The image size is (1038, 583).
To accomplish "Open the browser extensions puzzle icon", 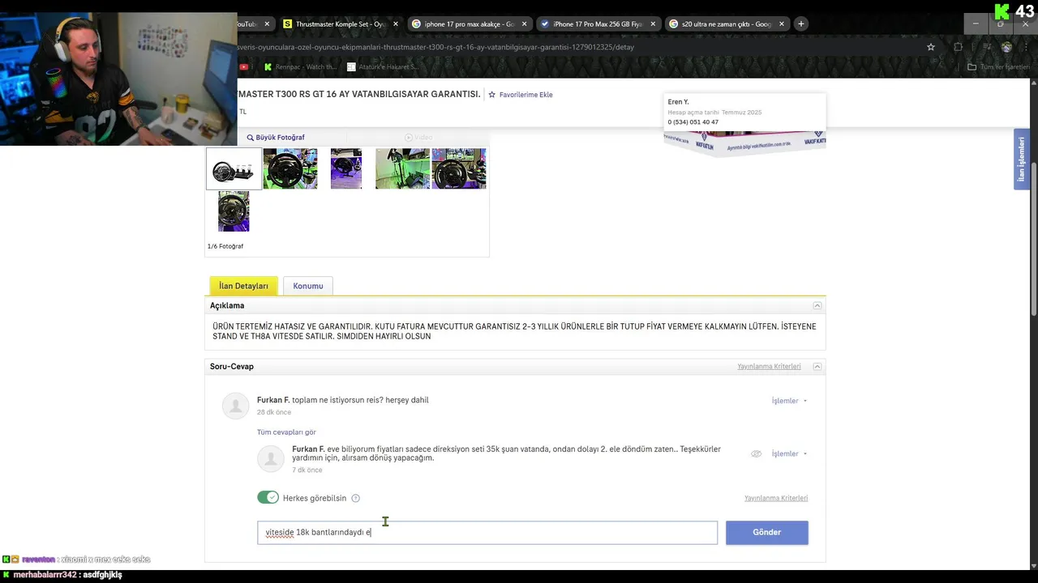I will pyautogui.click(x=958, y=47).
